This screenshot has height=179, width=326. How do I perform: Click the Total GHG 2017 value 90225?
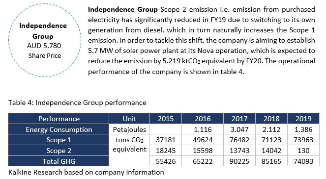click(x=239, y=161)
